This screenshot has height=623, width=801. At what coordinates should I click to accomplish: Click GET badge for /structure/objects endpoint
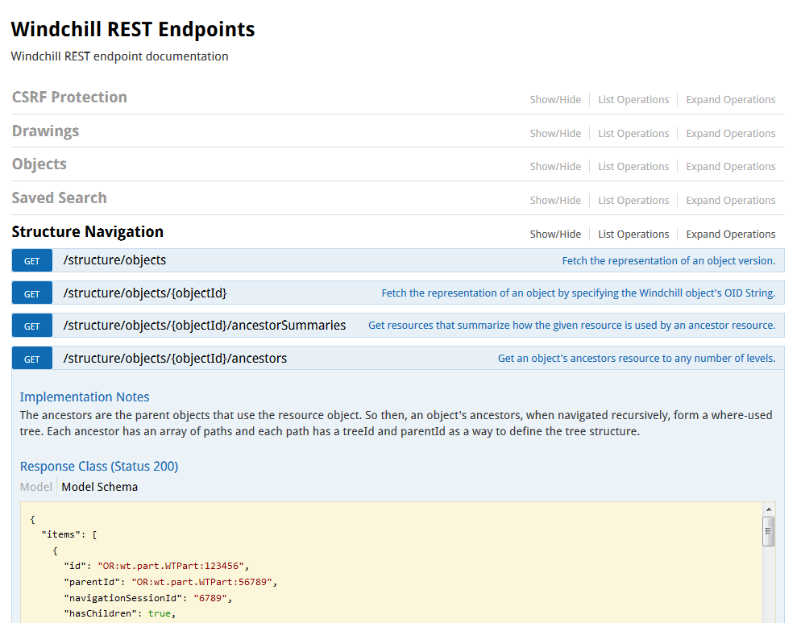32,261
